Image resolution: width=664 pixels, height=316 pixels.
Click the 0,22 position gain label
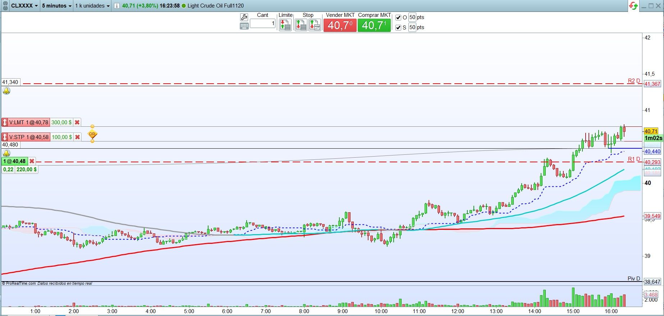click(x=8, y=169)
